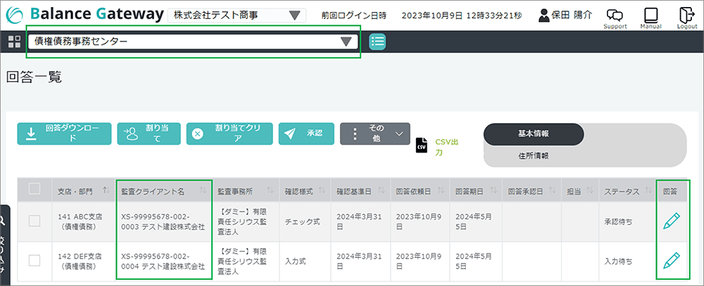
Task: Open the Manual icon
Action: pyautogui.click(x=650, y=16)
